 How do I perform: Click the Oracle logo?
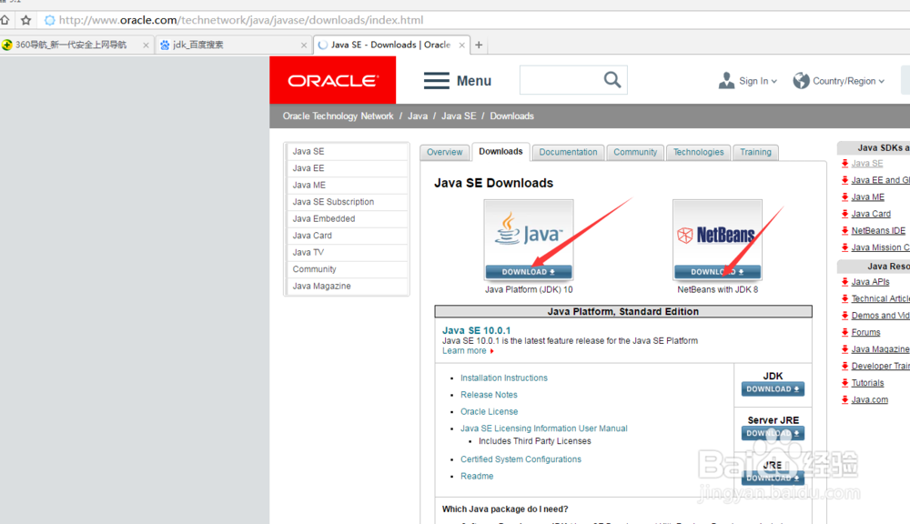pyautogui.click(x=332, y=80)
